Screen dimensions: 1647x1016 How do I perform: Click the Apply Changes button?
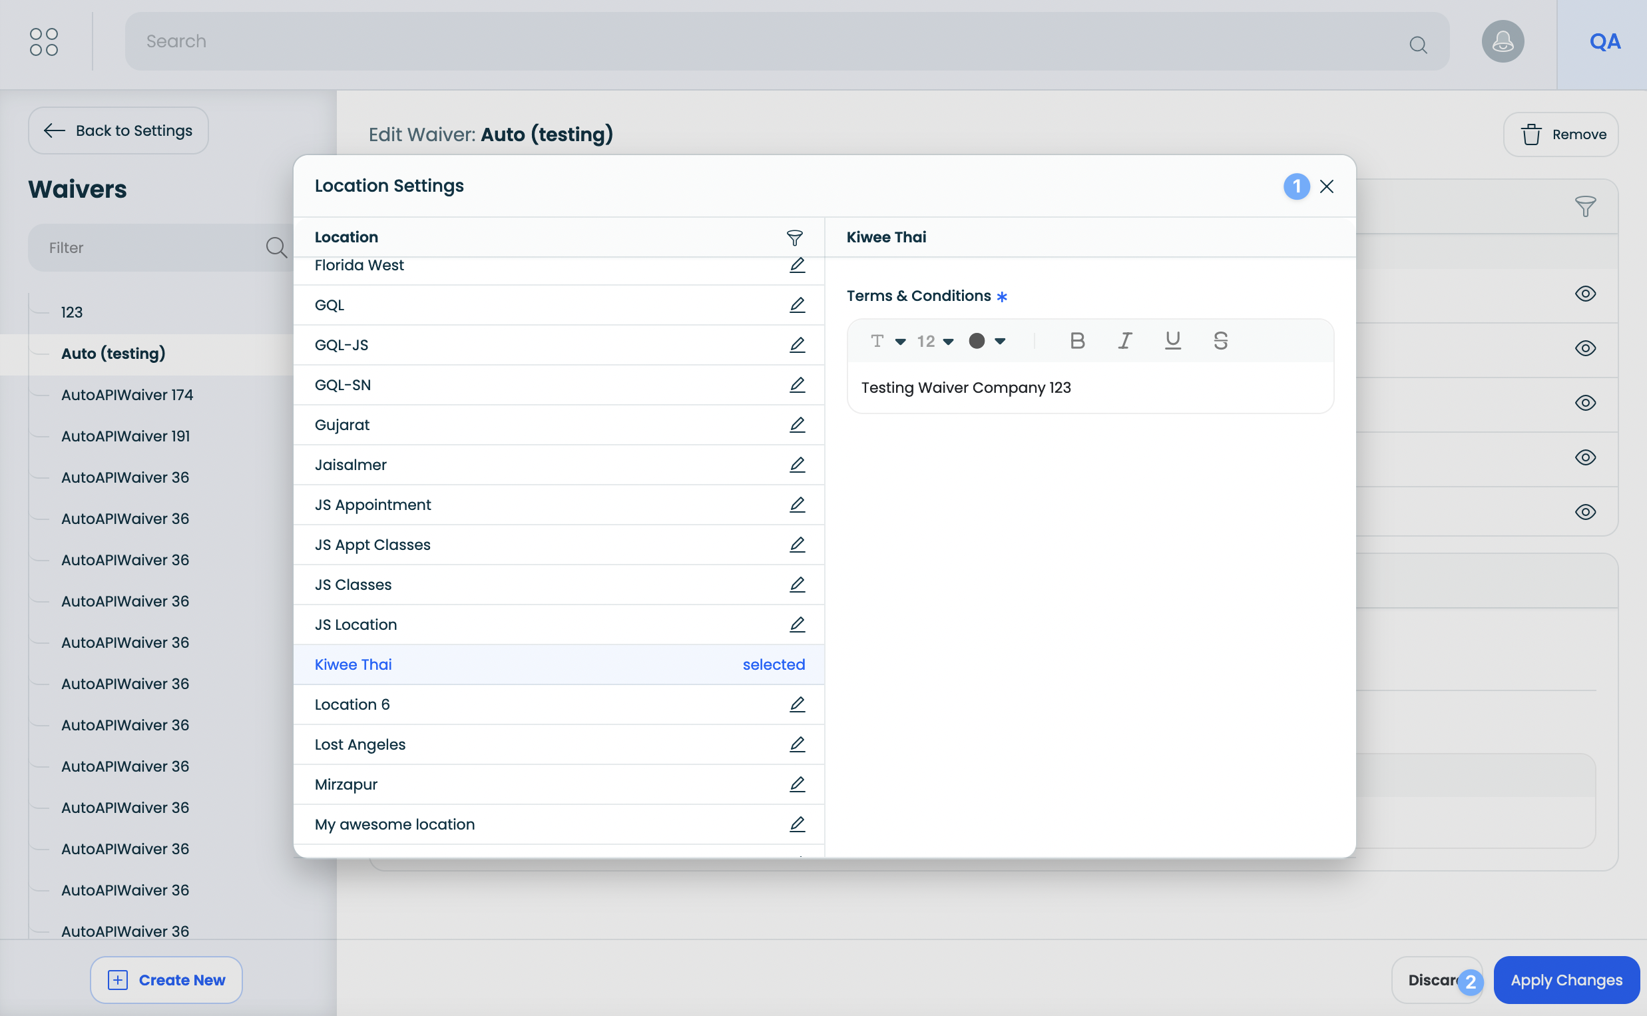1566,980
